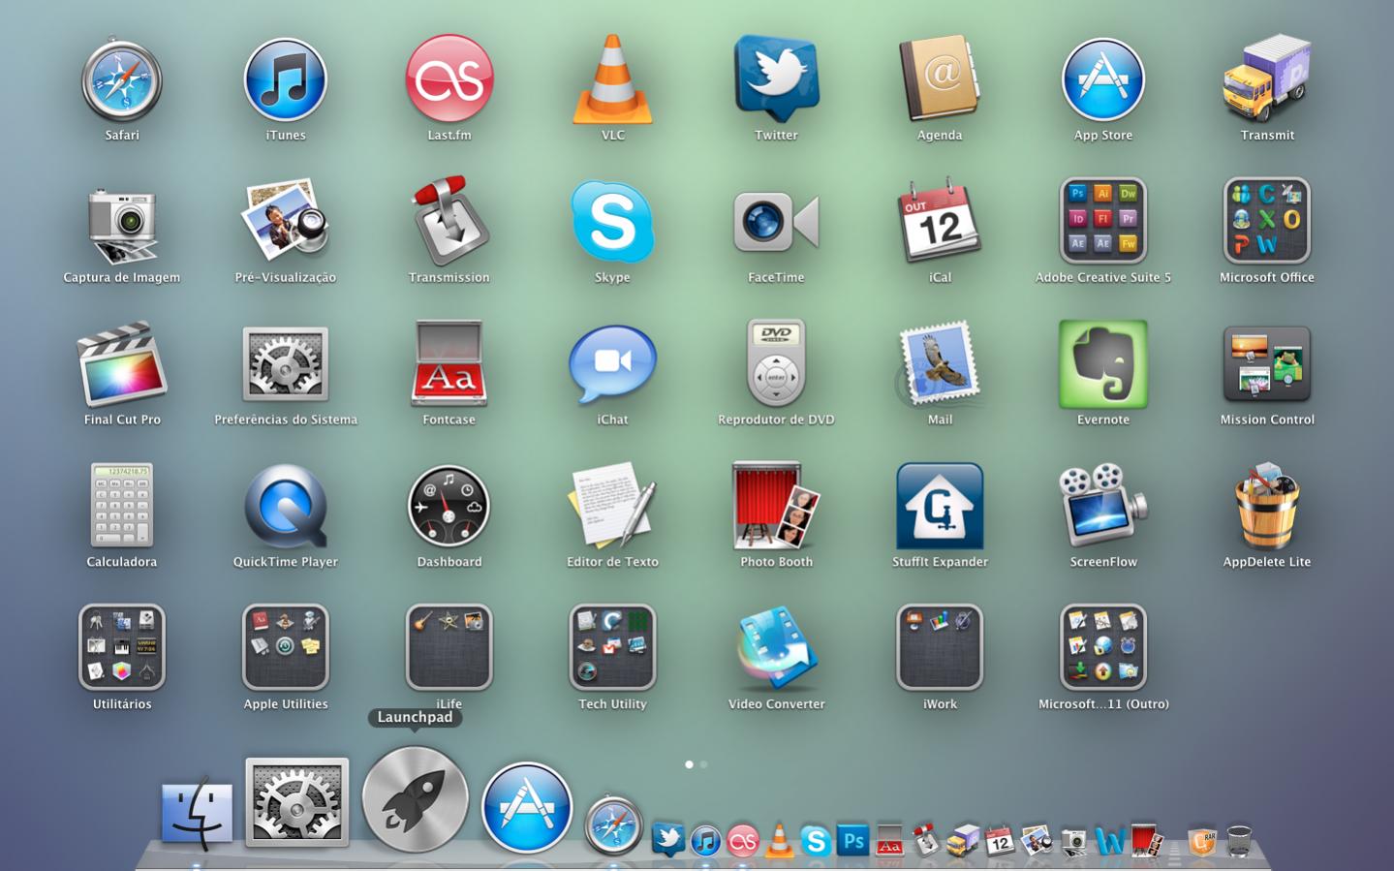Open ScreenFlow app
The height and width of the screenshot is (871, 1394).
click(x=1103, y=505)
